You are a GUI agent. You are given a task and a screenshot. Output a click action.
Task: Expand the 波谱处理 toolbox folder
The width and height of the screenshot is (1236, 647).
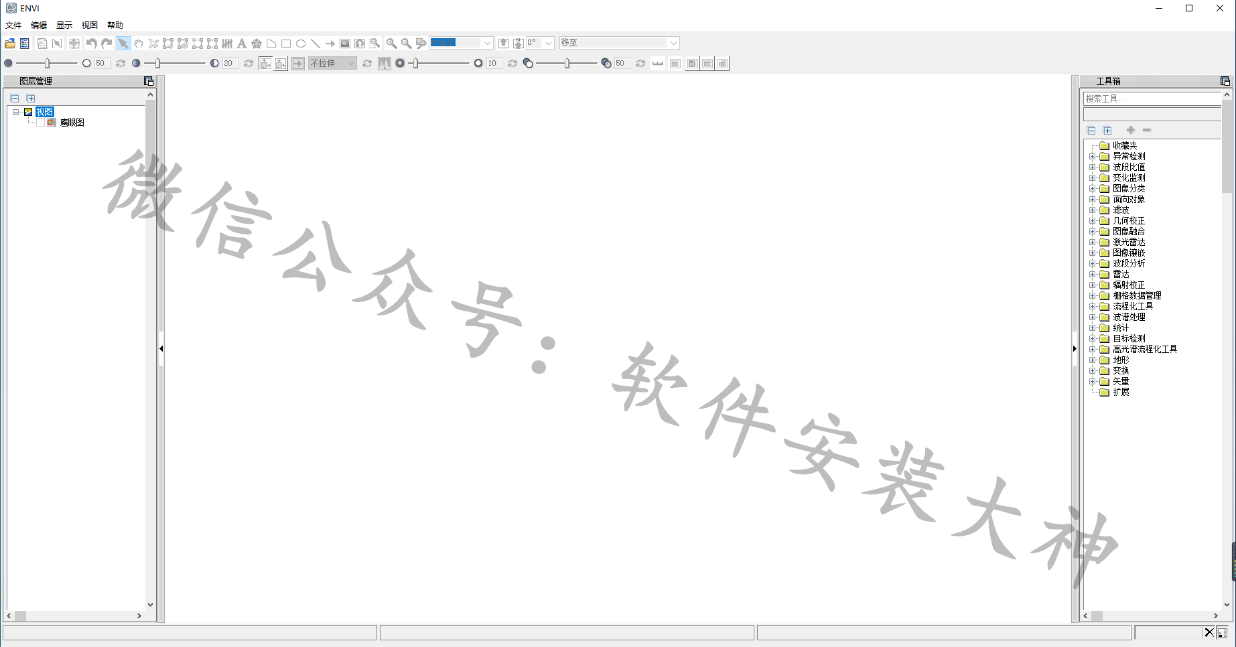pyautogui.click(x=1092, y=317)
